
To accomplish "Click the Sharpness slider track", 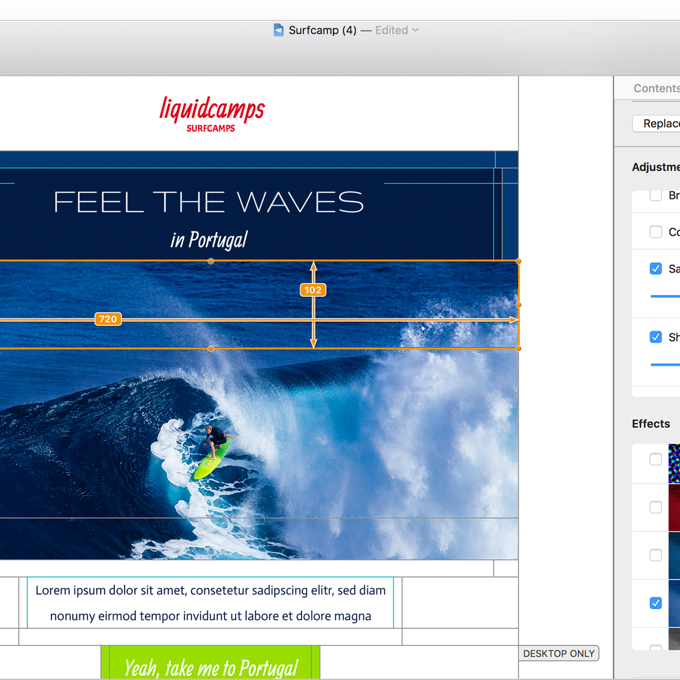I will click(x=666, y=364).
